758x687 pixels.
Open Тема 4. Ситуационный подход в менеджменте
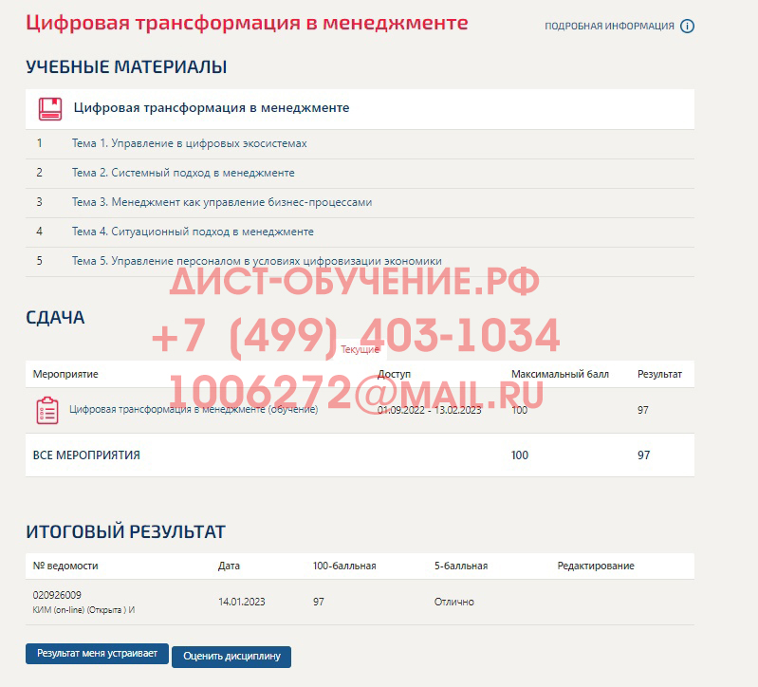(193, 232)
